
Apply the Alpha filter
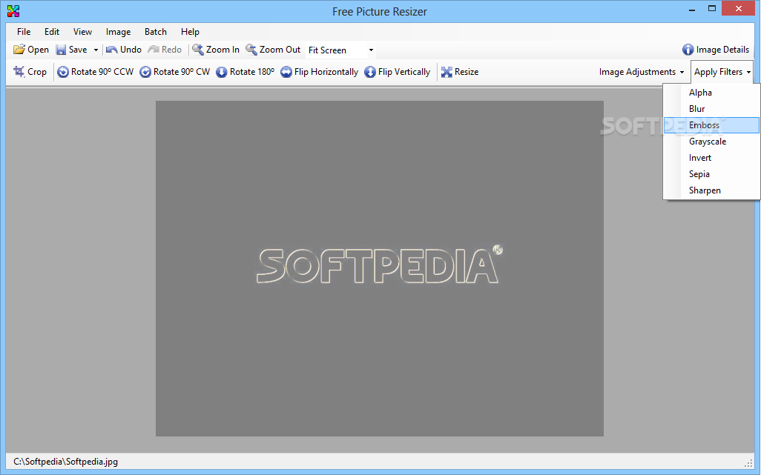click(x=711, y=93)
